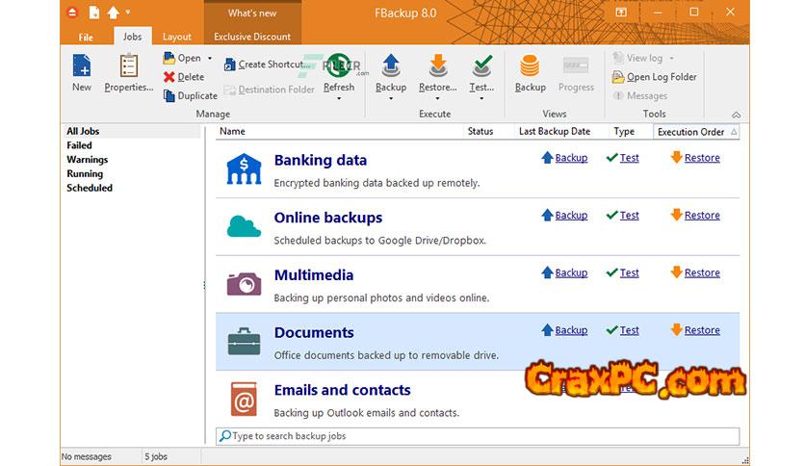Select the Banking data job icon

243,169
